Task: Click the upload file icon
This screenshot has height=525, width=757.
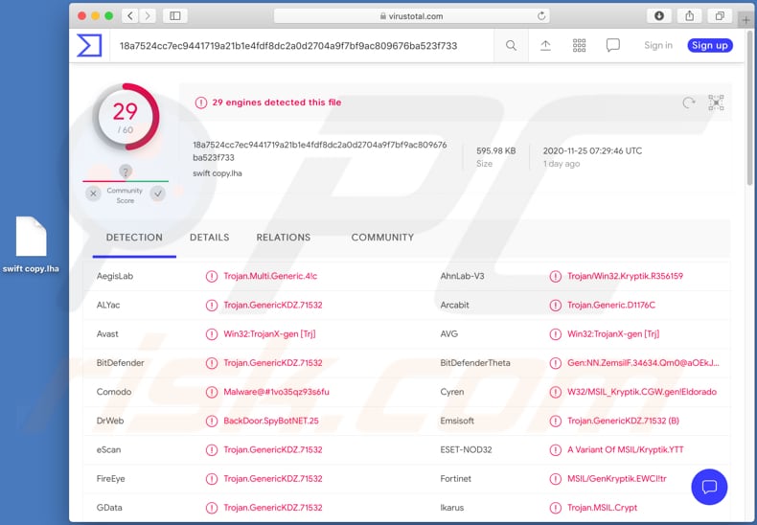Action: tap(545, 45)
